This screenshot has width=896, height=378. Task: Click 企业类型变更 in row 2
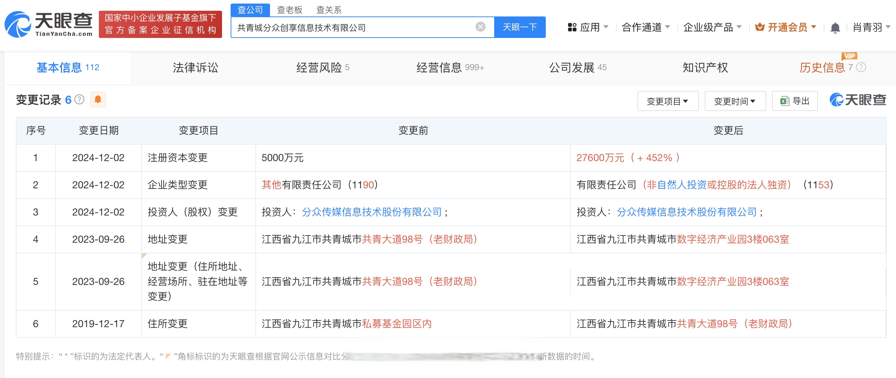(178, 185)
